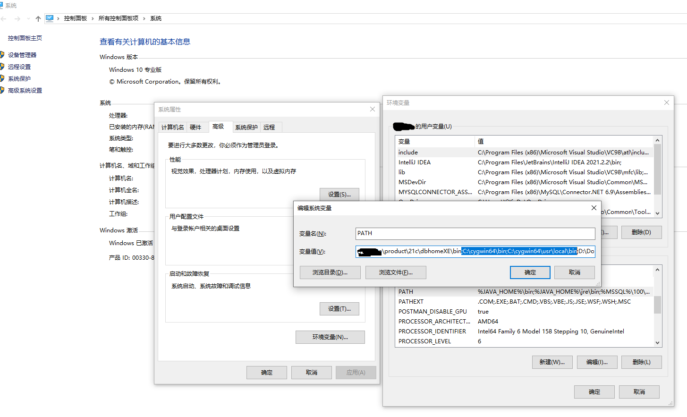Click 设置(S)... in the 性能 section
This screenshot has height=417, width=687.
tap(339, 194)
